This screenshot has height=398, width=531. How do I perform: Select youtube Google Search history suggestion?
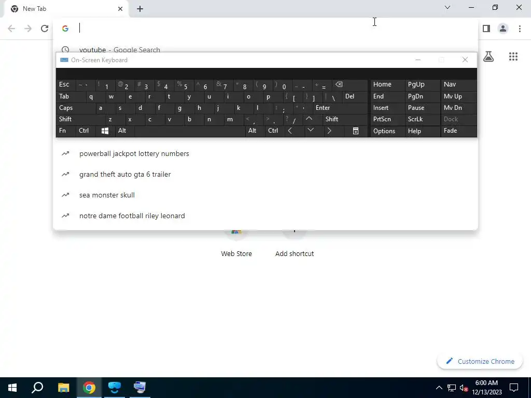265,49
